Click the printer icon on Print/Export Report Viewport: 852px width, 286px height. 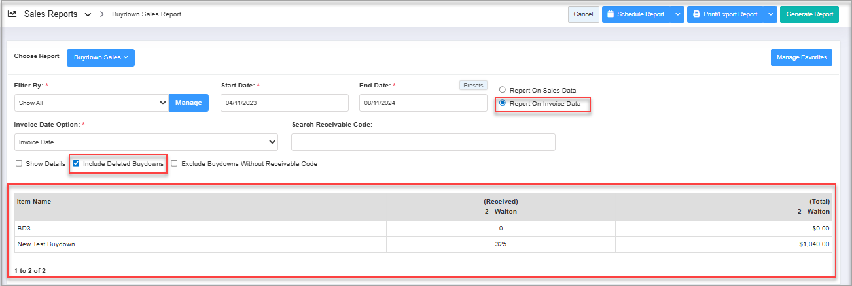[x=696, y=14]
